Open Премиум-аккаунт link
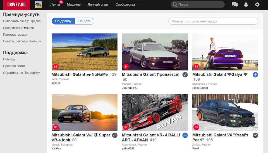This screenshot has height=153, width=268. (16, 35)
